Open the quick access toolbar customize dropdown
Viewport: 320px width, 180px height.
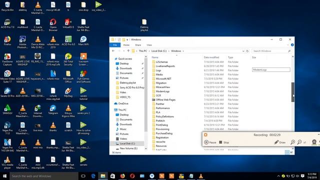[x=127, y=39]
